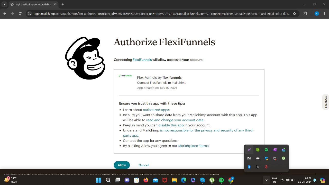Open OneDrive cloud icon in the tray

pyautogui.click(x=258, y=158)
